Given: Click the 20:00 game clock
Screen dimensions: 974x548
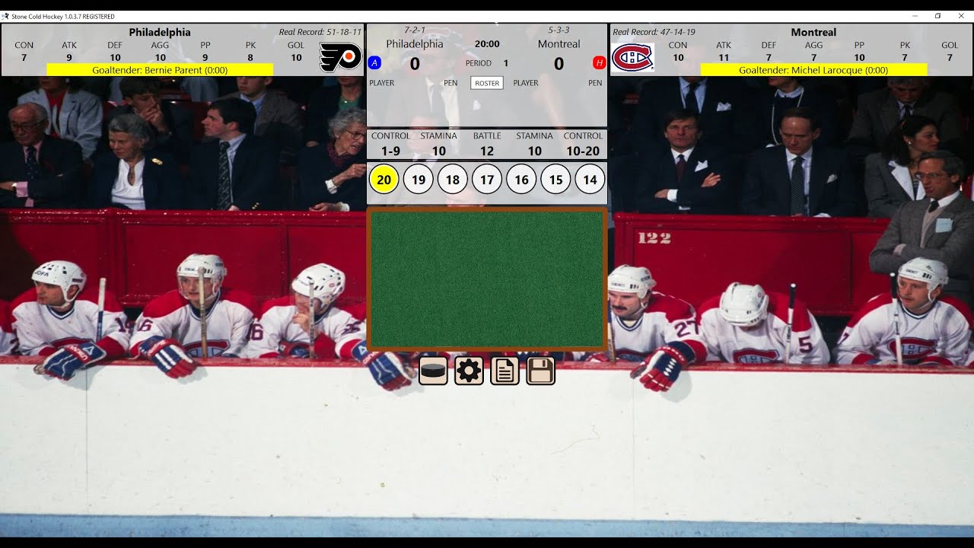Looking at the screenshot, I should click(487, 44).
